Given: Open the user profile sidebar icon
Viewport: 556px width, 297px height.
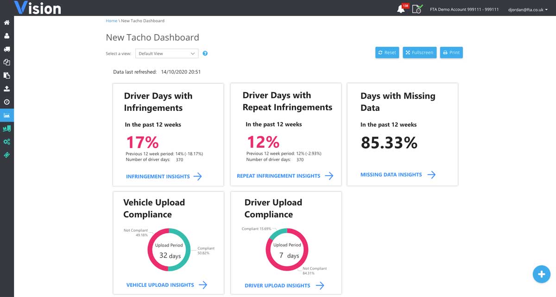Looking at the screenshot, I should click(7, 36).
